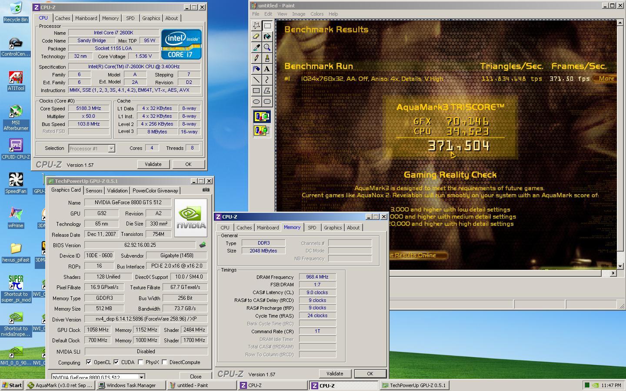Open the Processor #1 selection dropdown
Image resolution: width=626 pixels, height=391 pixels.
111,149
